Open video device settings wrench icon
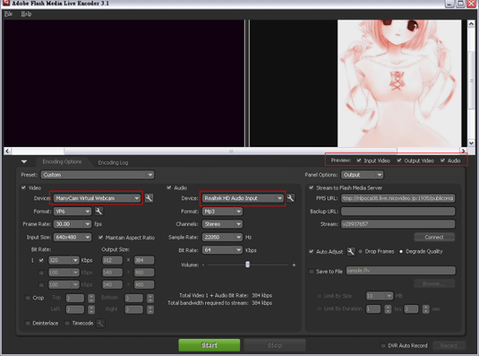This screenshot has width=479, height=356. [x=149, y=198]
